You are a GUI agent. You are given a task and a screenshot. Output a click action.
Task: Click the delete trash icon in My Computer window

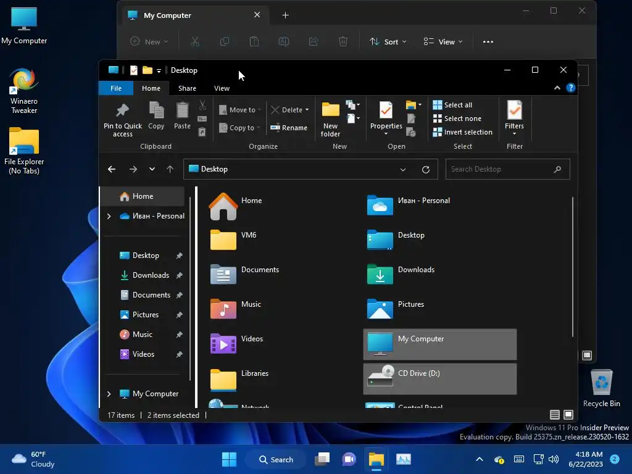click(343, 41)
